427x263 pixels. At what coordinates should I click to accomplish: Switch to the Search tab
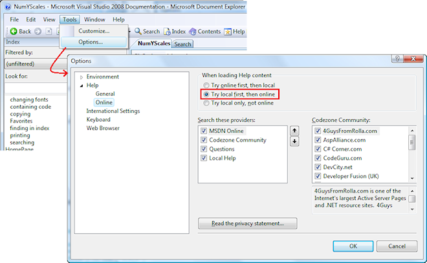pos(182,44)
